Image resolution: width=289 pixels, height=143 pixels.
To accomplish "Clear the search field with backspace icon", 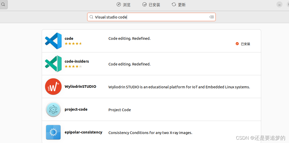I will (x=211, y=17).
